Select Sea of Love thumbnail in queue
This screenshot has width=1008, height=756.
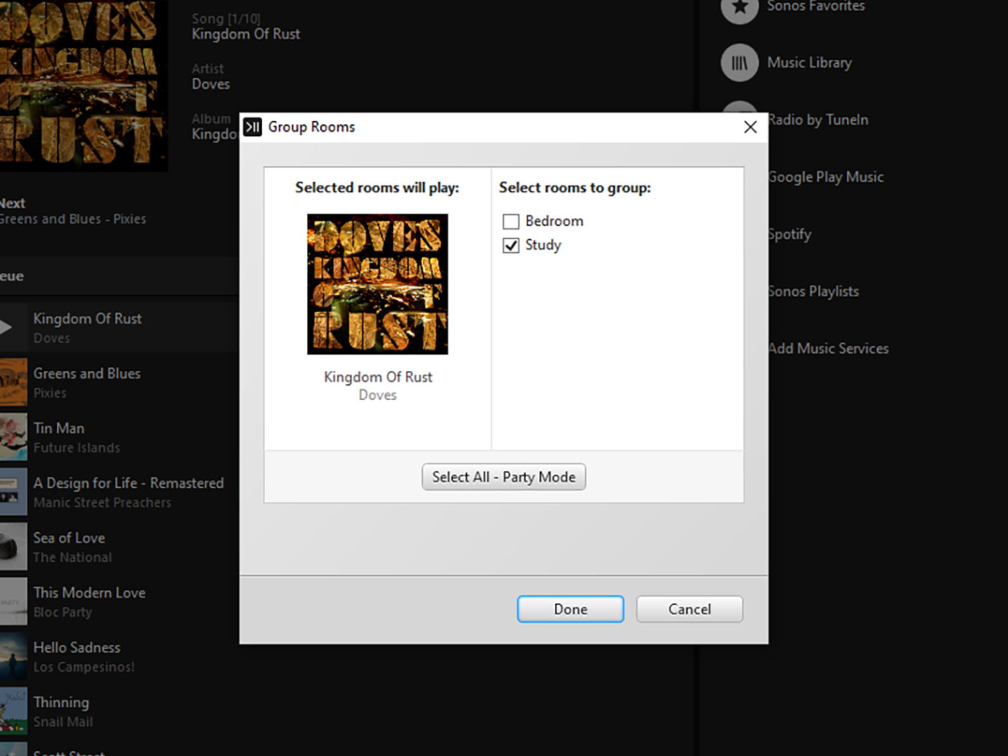coord(13,546)
